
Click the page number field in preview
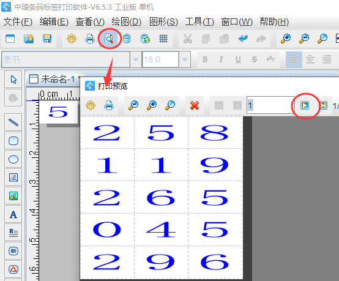coord(271,105)
